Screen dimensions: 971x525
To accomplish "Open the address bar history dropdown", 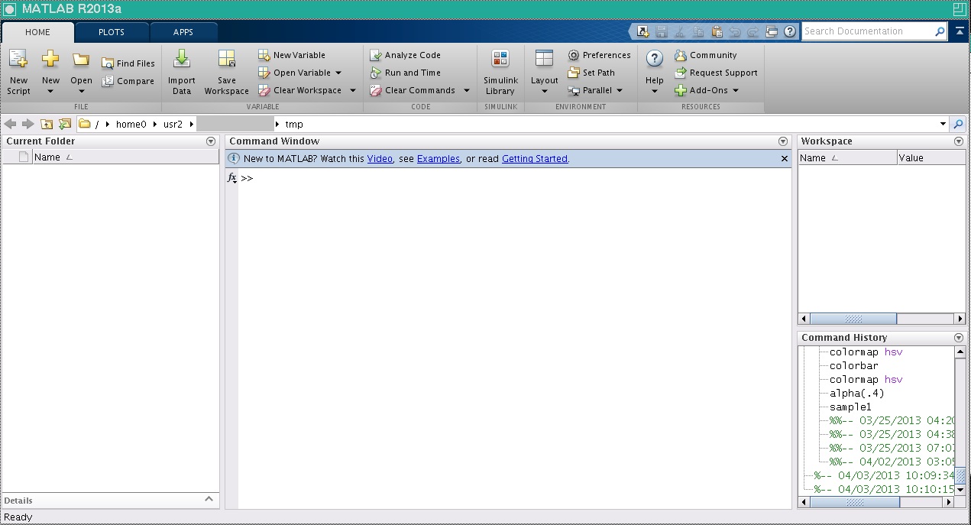I will (x=943, y=124).
